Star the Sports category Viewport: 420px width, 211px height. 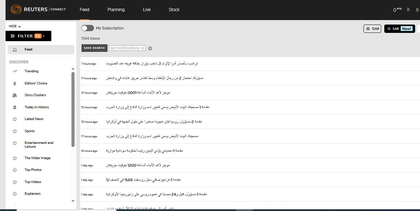(15, 131)
